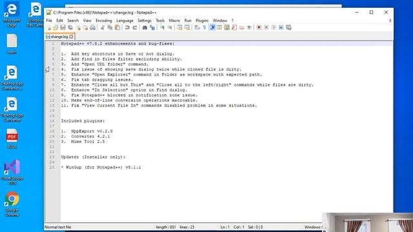Open the Google Chrome desktop shortcut
Screen dimensions: 413x232
tap(12, 204)
